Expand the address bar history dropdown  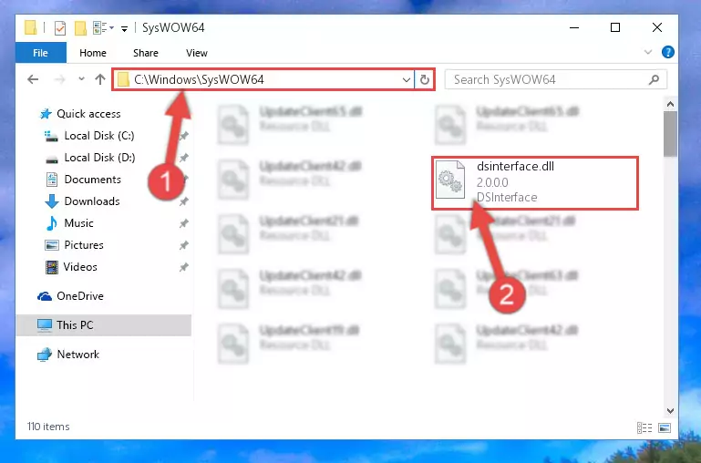406,80
